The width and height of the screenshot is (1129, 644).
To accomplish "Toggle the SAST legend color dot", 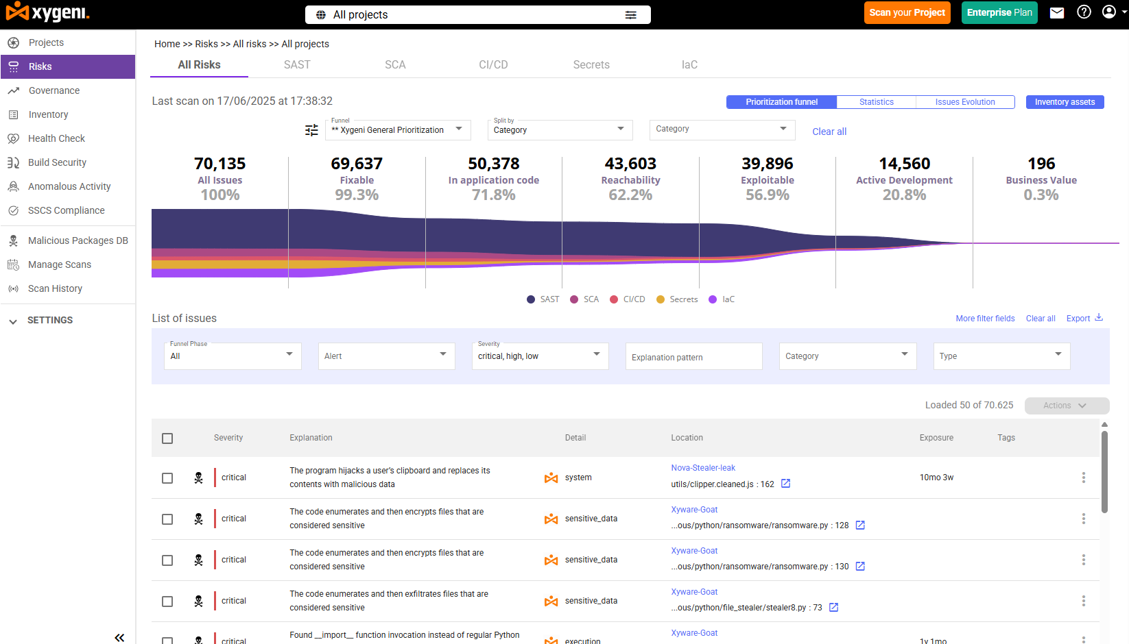I will (x=530, y=299).
